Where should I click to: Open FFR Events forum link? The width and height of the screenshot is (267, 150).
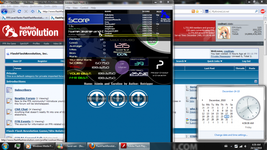pos(22,121)
